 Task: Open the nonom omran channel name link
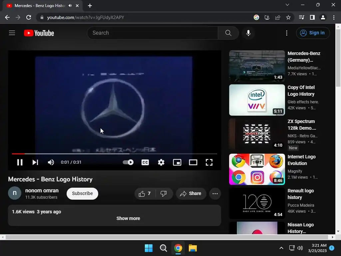tap(42, 190)
